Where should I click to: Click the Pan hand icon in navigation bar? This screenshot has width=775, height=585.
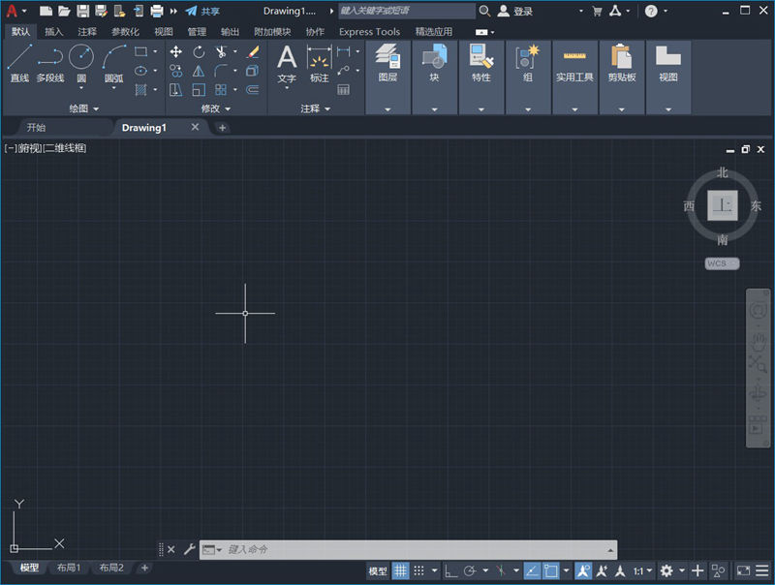point(758,341)
